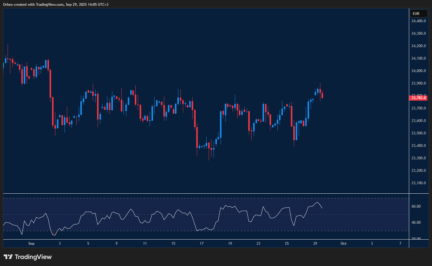Pick date 17 on the time axis
The image size is (432, 266).
(202, 244)
